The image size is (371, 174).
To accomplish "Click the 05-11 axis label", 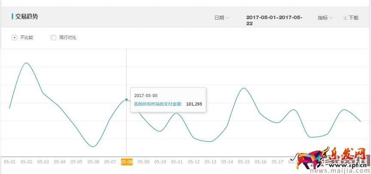I will point(177,162).
